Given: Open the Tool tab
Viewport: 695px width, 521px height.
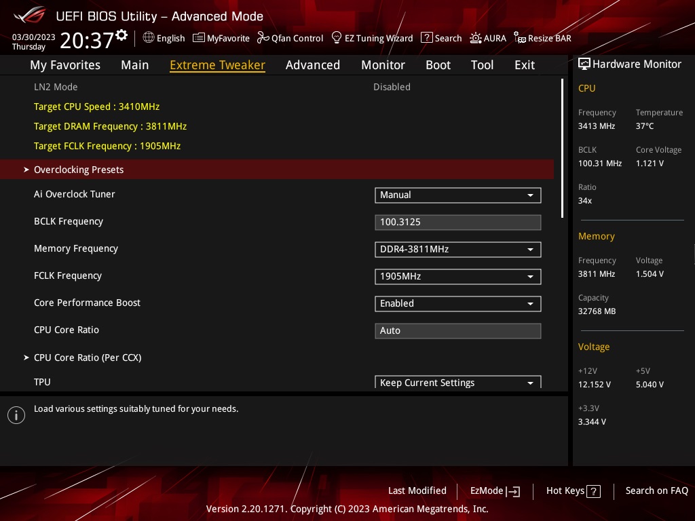Looking at the screenshot, I should (483, 65).
